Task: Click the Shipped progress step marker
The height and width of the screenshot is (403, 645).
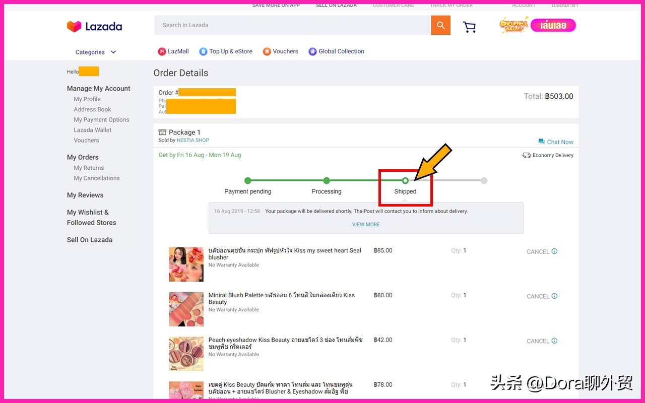Action: (x=405, y=181)
